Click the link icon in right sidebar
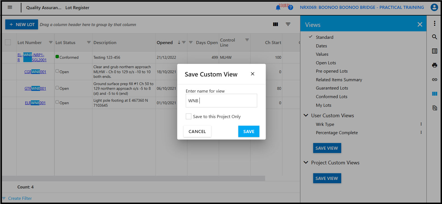The image size is (442, 204). click(435, 80)
